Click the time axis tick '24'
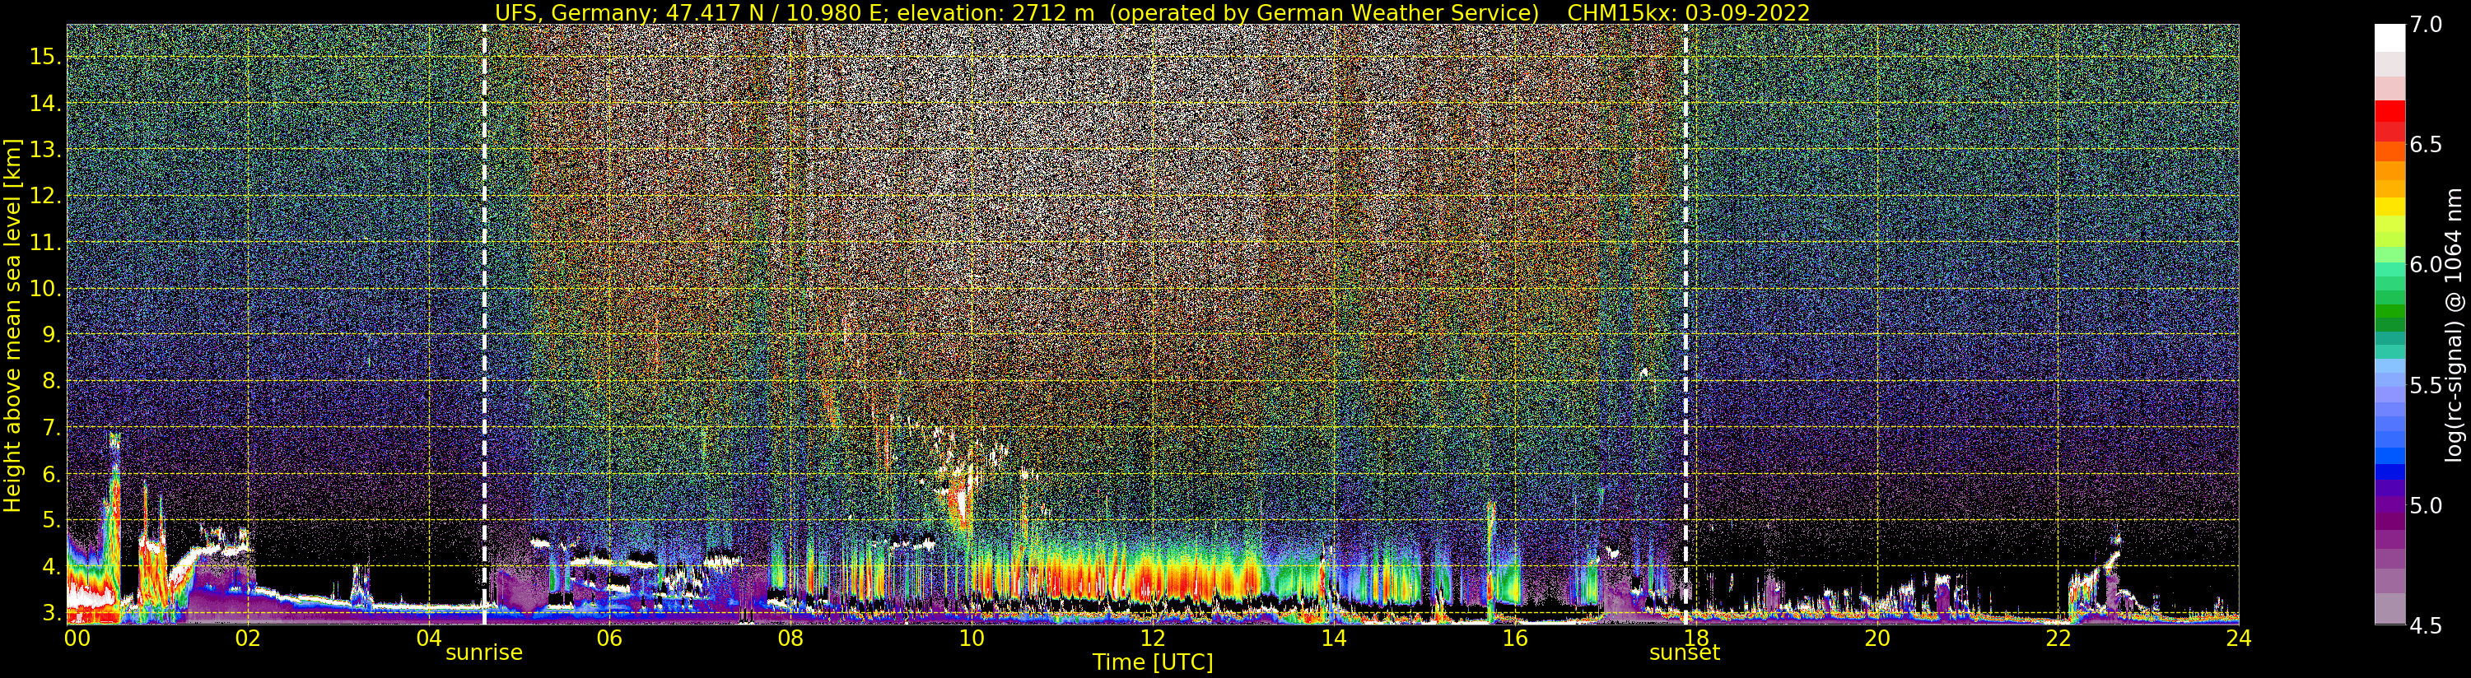Image resolution: width=2471 pixels, height=678 pixels. 2238,638
